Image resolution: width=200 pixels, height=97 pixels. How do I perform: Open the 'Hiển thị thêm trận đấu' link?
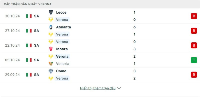[98, 88]
